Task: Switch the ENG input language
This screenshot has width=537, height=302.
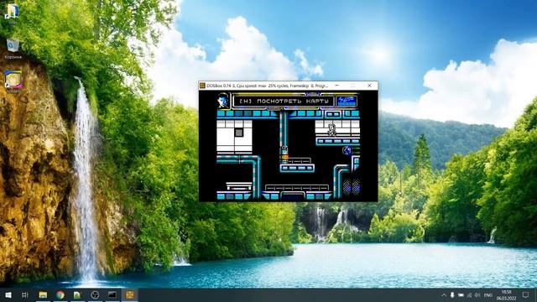Action: click(488, 294)
